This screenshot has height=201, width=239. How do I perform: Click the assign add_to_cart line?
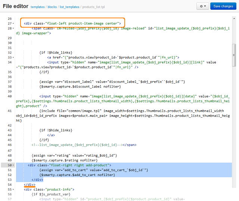94,170
